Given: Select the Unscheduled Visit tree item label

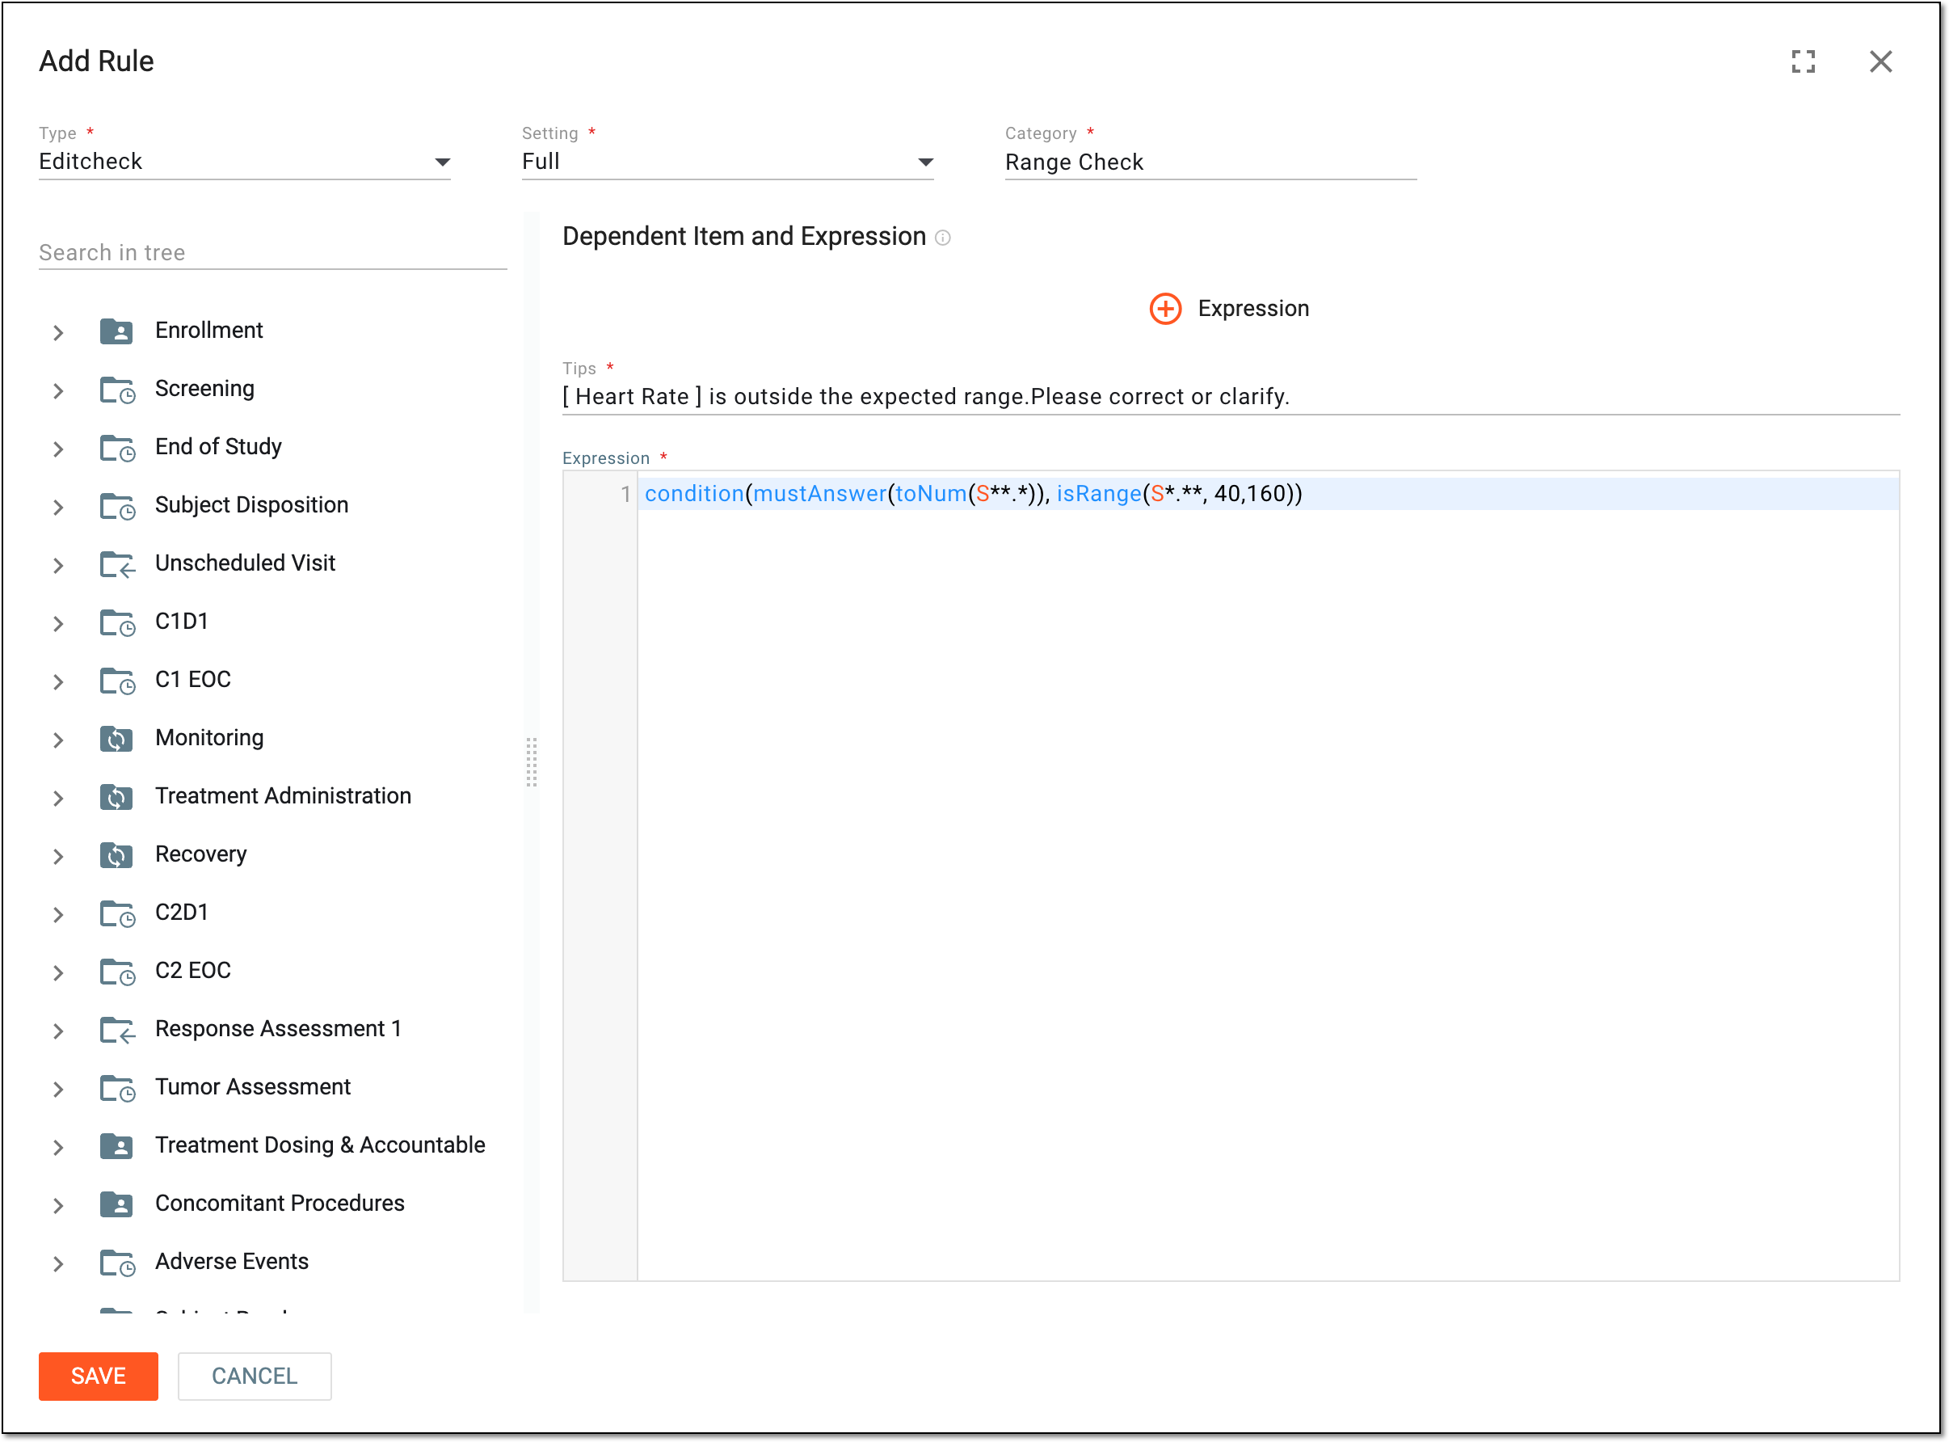Looking at the screenshot, I should click(x=244, y=563).
